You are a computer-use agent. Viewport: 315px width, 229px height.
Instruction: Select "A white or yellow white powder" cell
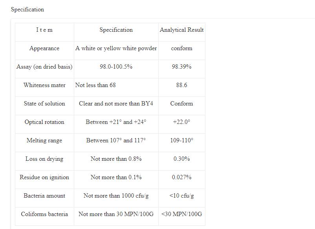point(116,48)
